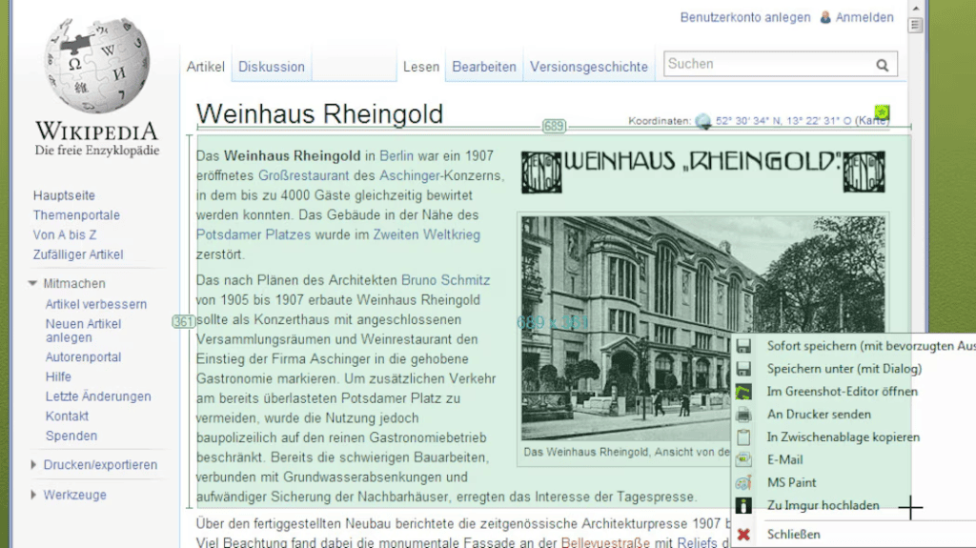Click the floppy disk icon for Sofort speichern
The width and height of the screenshot is (976, 548).
click(743, 346)
